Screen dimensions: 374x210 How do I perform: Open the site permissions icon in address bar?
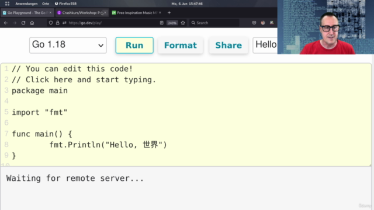(x=64, y=23)
